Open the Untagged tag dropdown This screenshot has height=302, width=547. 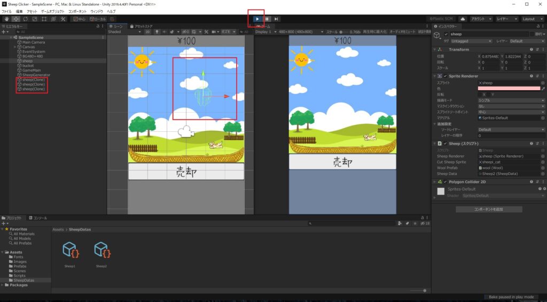(x=471, y=41)
